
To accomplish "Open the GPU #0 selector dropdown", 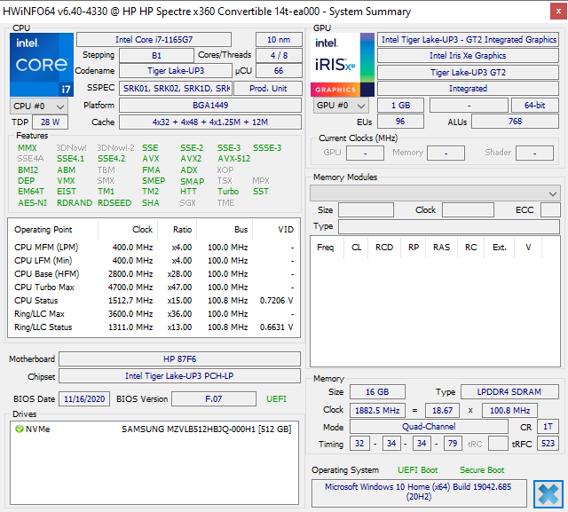I will 341,106.
